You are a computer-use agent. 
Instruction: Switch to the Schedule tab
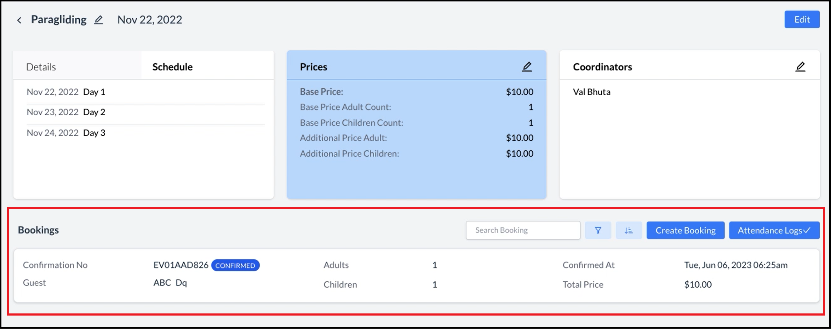[x=172, y=67]
